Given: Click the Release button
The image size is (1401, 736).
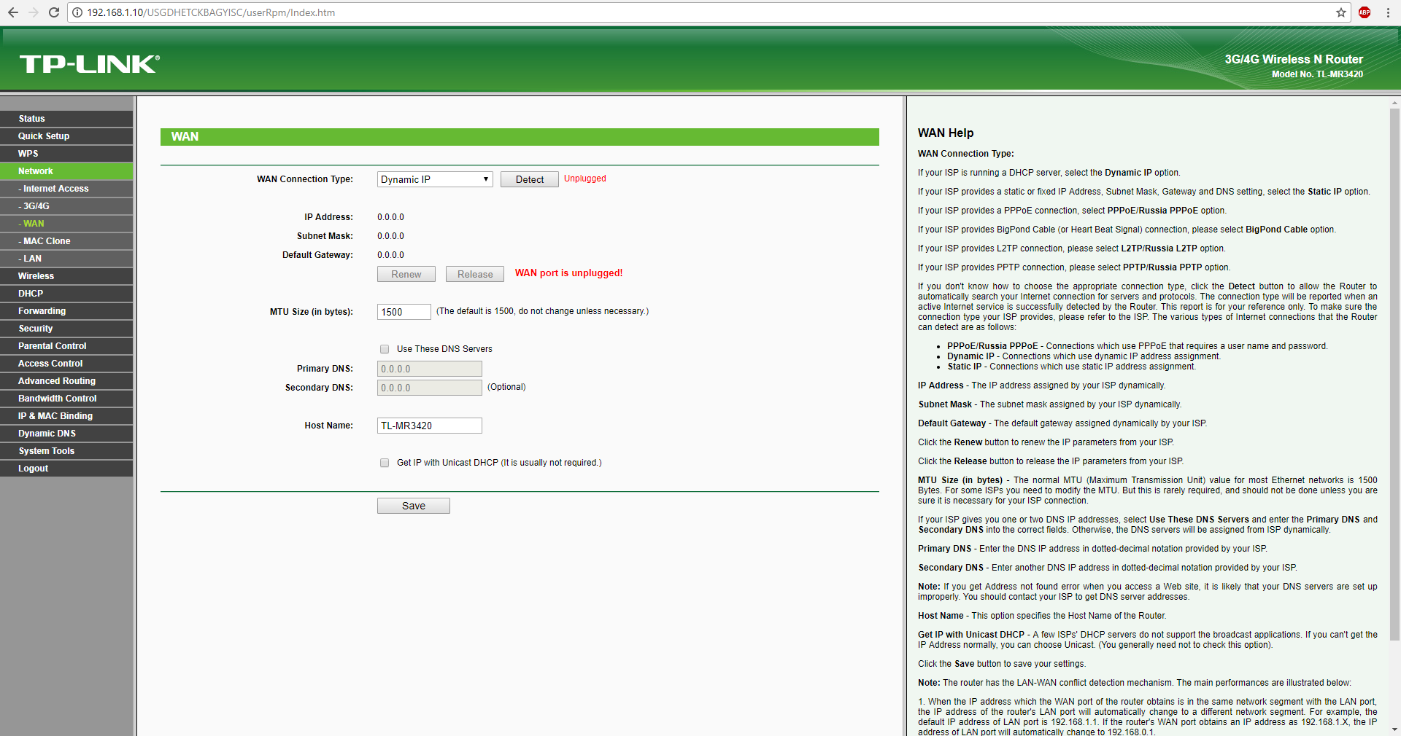Looking at the screenshot, I should pyautogui.click(x=475, y=274).
